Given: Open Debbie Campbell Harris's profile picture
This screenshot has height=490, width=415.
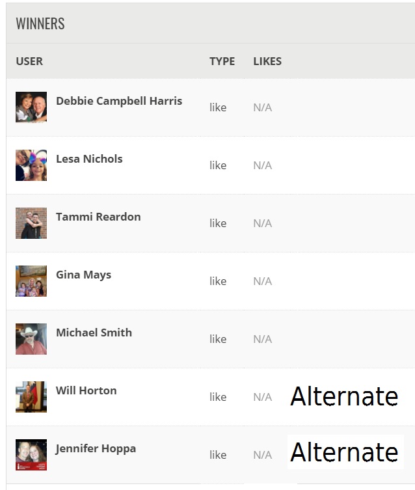Looking at the screenshot, I should (x=31, y=107).
